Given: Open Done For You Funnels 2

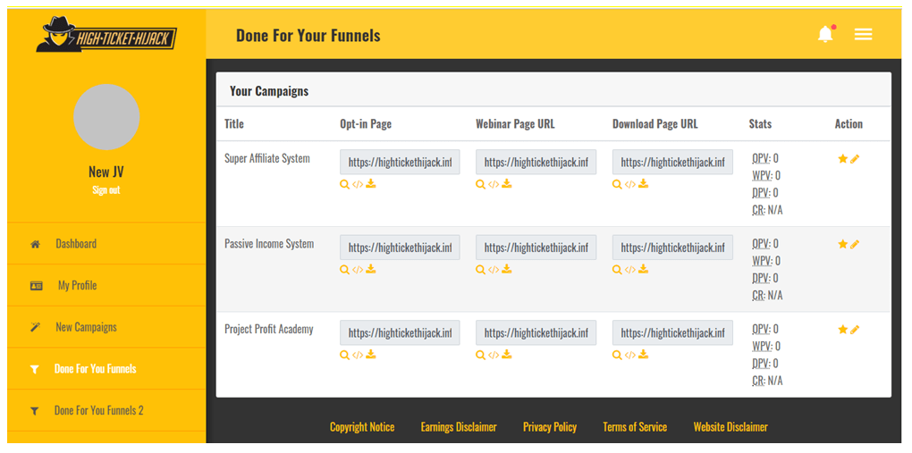Looking at the screenshot, I should click(x=106, y=410).
